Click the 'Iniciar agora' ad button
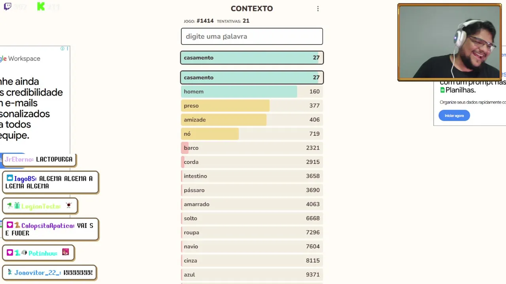The height and width of the screenshot is (284, 506). click(454, 116)
